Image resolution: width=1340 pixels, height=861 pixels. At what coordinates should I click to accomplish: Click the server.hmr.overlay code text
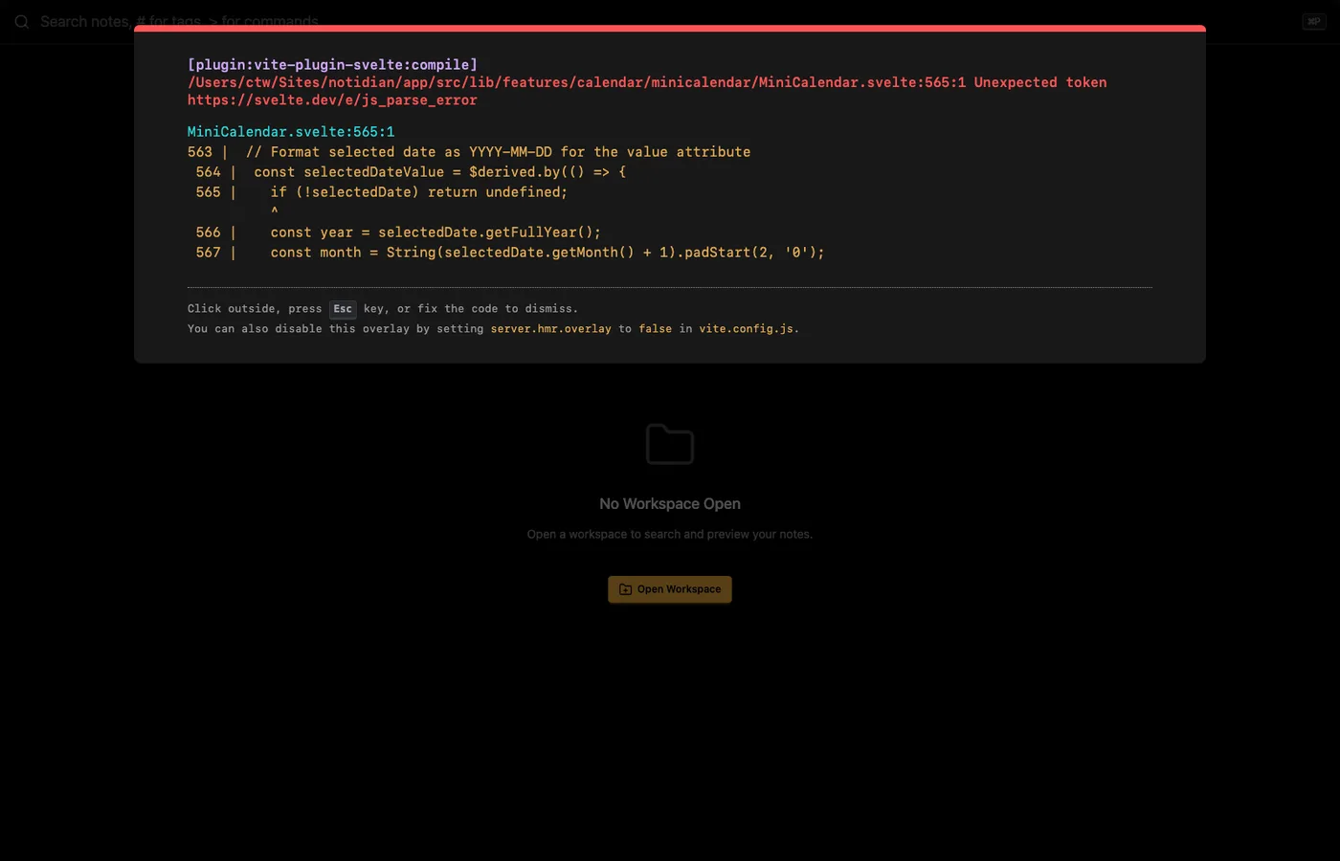pos(551,329)
